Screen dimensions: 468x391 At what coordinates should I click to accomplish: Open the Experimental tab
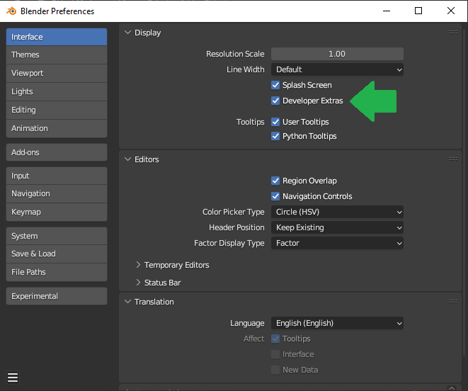57,296
